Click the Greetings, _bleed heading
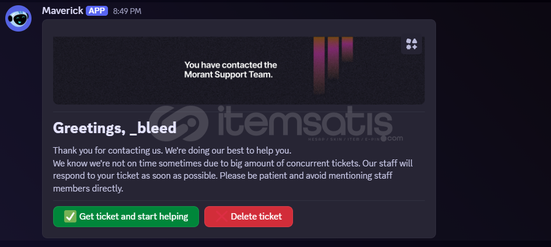The height and width of the screenshot is (247, 551). (114, 128)
